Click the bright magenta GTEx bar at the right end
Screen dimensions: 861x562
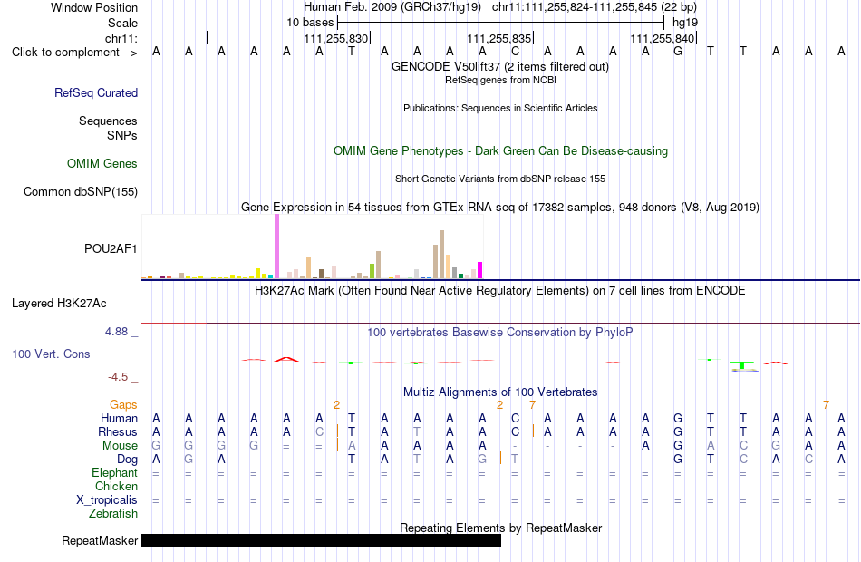[480, 270]
